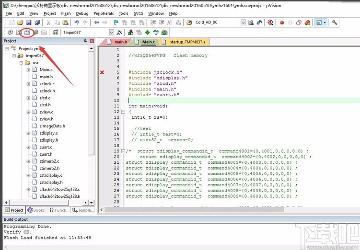Open Select Software Packs

pos(156,33)
